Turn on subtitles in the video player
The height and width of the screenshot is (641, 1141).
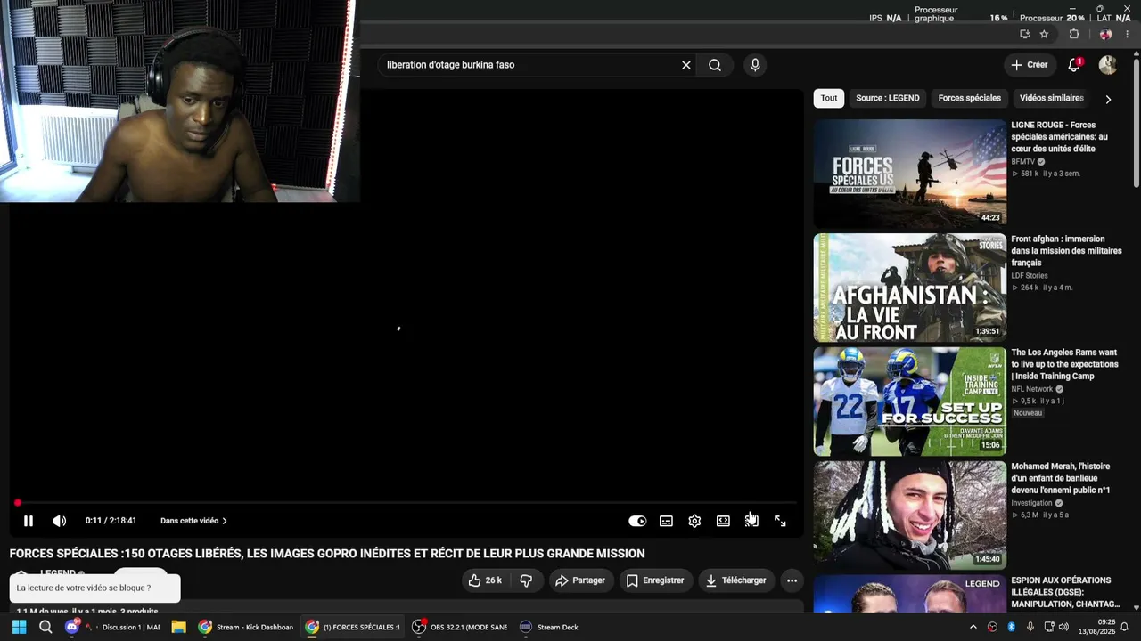pos(666,521)
